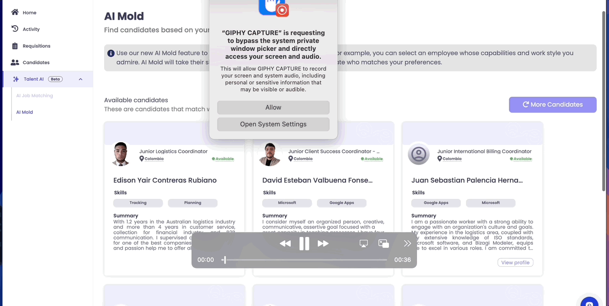This screenshot has width=609, height=306.
Task: Click Allow in GIPHY Capture dialog
Action: point(273,108)
